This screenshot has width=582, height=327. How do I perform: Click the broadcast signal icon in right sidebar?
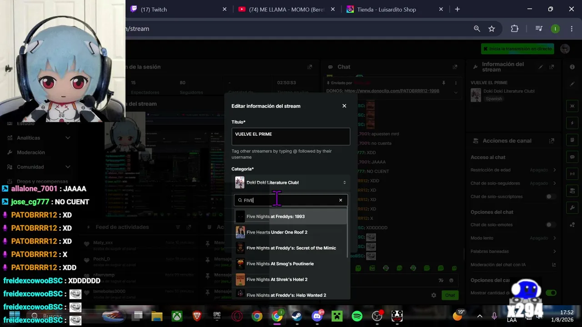coord(572,173)
